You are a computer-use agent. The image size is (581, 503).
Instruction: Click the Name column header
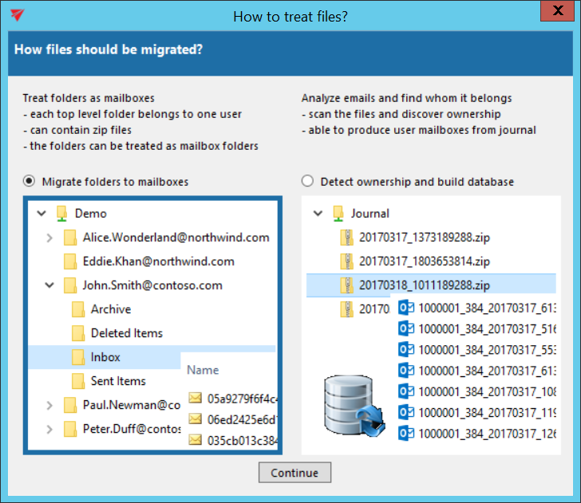click(203, 370)
